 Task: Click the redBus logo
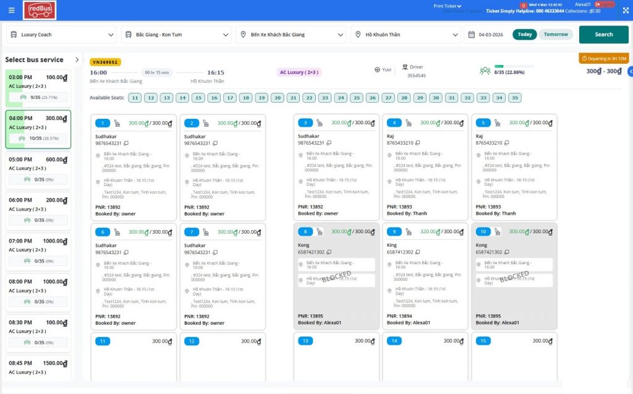coord(40,10)
